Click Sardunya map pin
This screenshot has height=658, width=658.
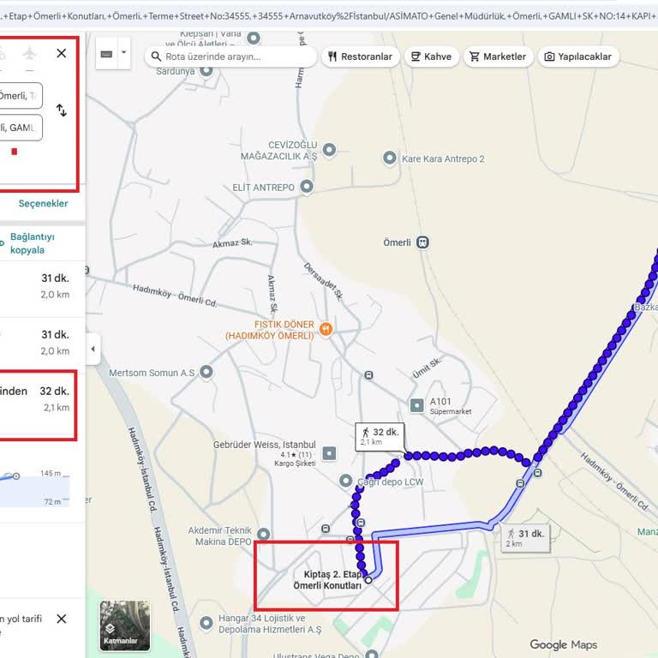[206, 70]
